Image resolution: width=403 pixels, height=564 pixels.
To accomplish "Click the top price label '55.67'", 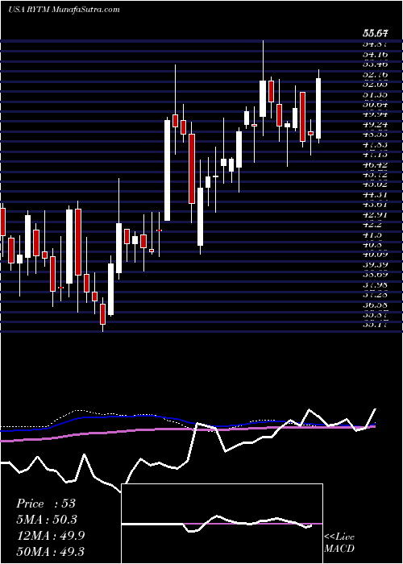I will coord(376,34).
